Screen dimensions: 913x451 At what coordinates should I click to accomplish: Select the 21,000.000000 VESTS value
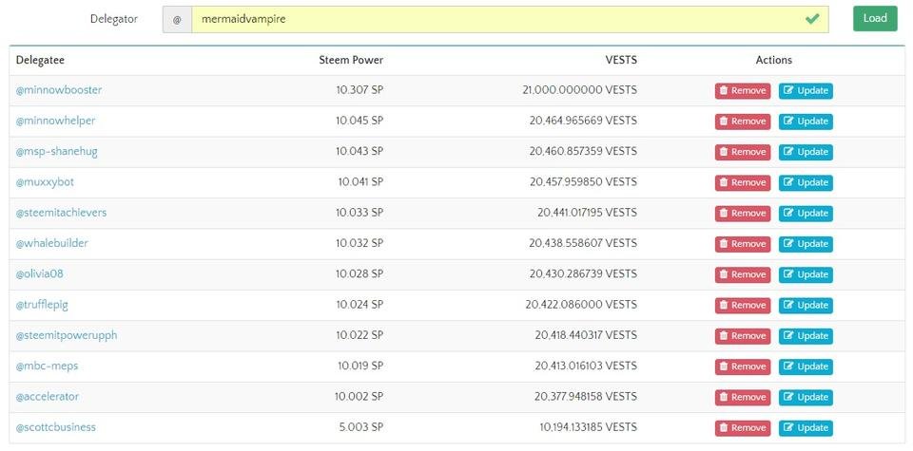click(x=580, y=90)
